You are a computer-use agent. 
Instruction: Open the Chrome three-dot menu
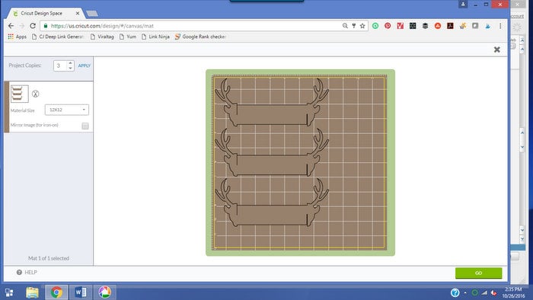point(500,26)
